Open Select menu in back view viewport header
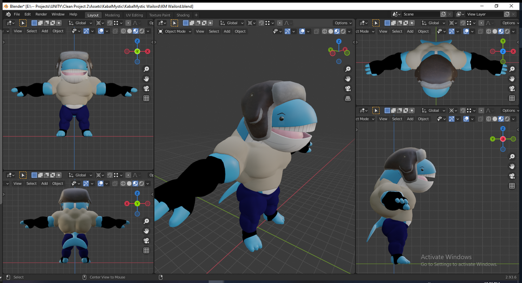This screenshot has width=522, height=283. [x=31, y=183]
